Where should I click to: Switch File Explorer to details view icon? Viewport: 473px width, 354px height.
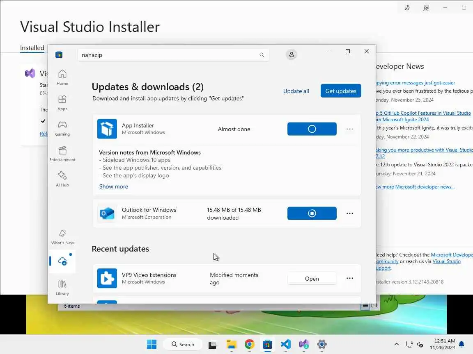pos(365,306)
